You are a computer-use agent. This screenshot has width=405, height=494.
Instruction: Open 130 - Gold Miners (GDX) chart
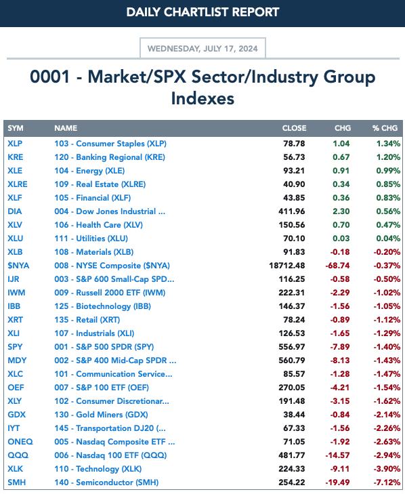pyautogui.click(x=101, y=415)
